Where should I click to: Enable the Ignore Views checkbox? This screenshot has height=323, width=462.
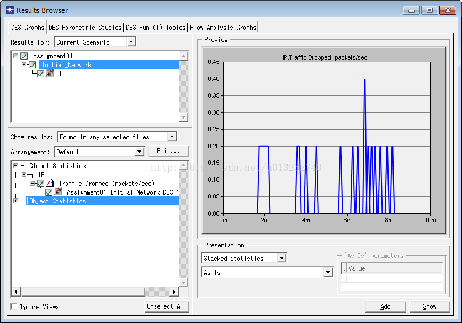(14, 306)
